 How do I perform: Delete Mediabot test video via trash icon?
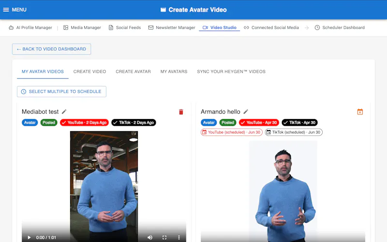tap(181, 112)
